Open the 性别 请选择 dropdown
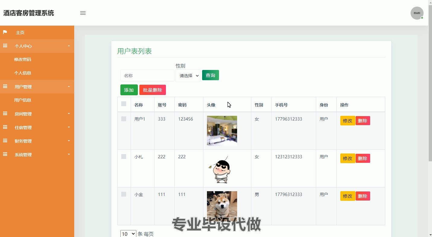Screen dimensions: 432x237 [x=188, y=76]
